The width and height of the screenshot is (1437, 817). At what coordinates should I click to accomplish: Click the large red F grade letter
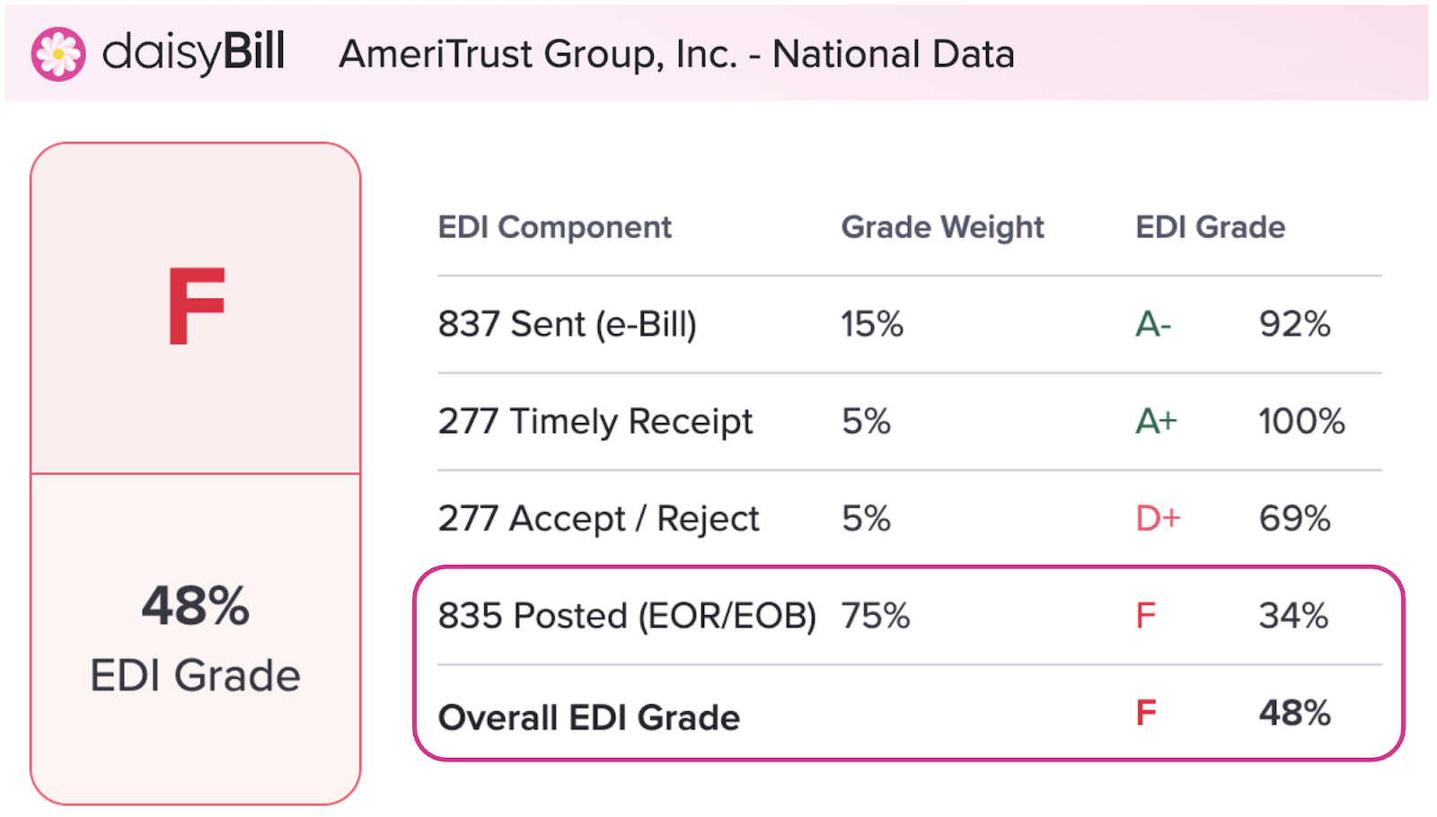(196, 306)
